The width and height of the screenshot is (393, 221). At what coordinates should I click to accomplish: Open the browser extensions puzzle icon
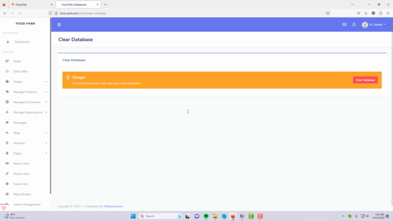(381, 14)
